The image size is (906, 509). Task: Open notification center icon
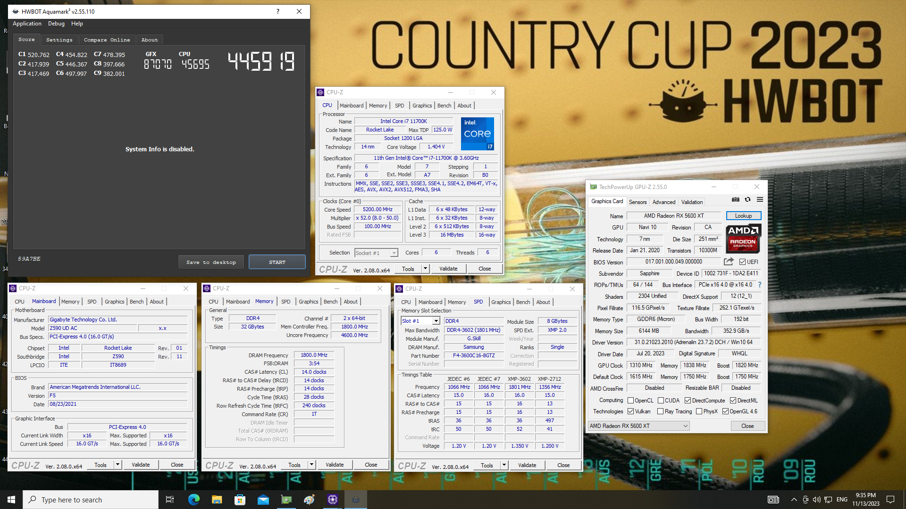pyautogui.click(x=890, y=500)
